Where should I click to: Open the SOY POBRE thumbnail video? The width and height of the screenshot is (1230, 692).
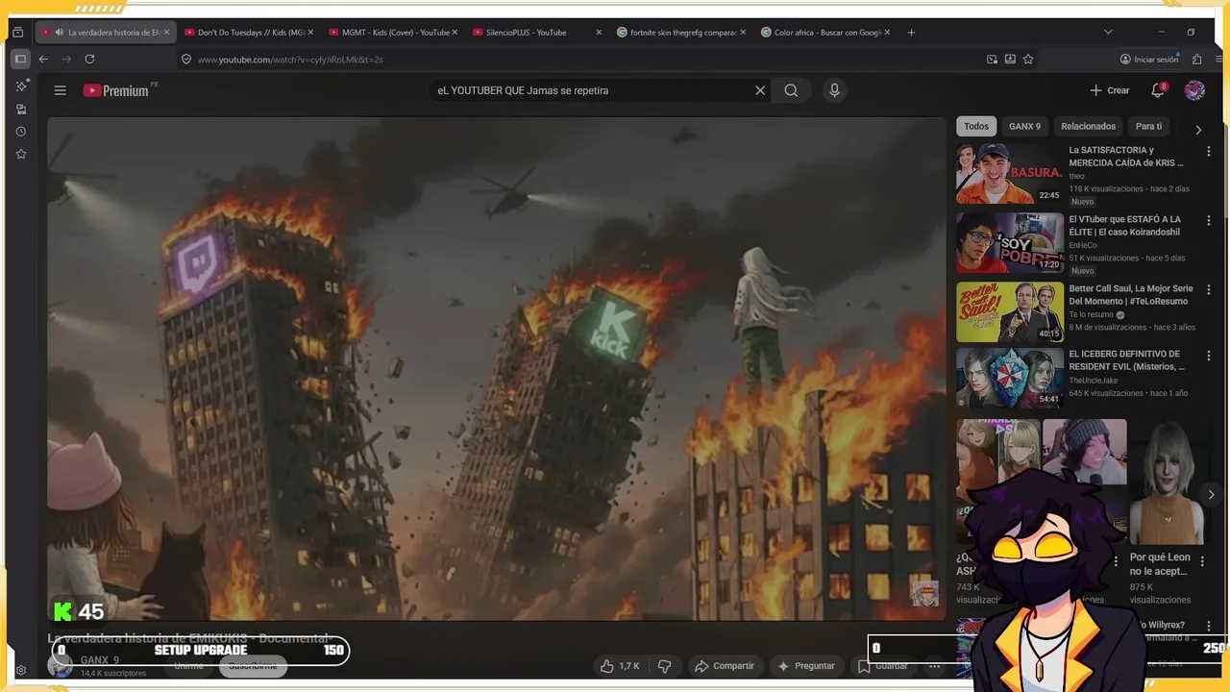click(1010, 242)
